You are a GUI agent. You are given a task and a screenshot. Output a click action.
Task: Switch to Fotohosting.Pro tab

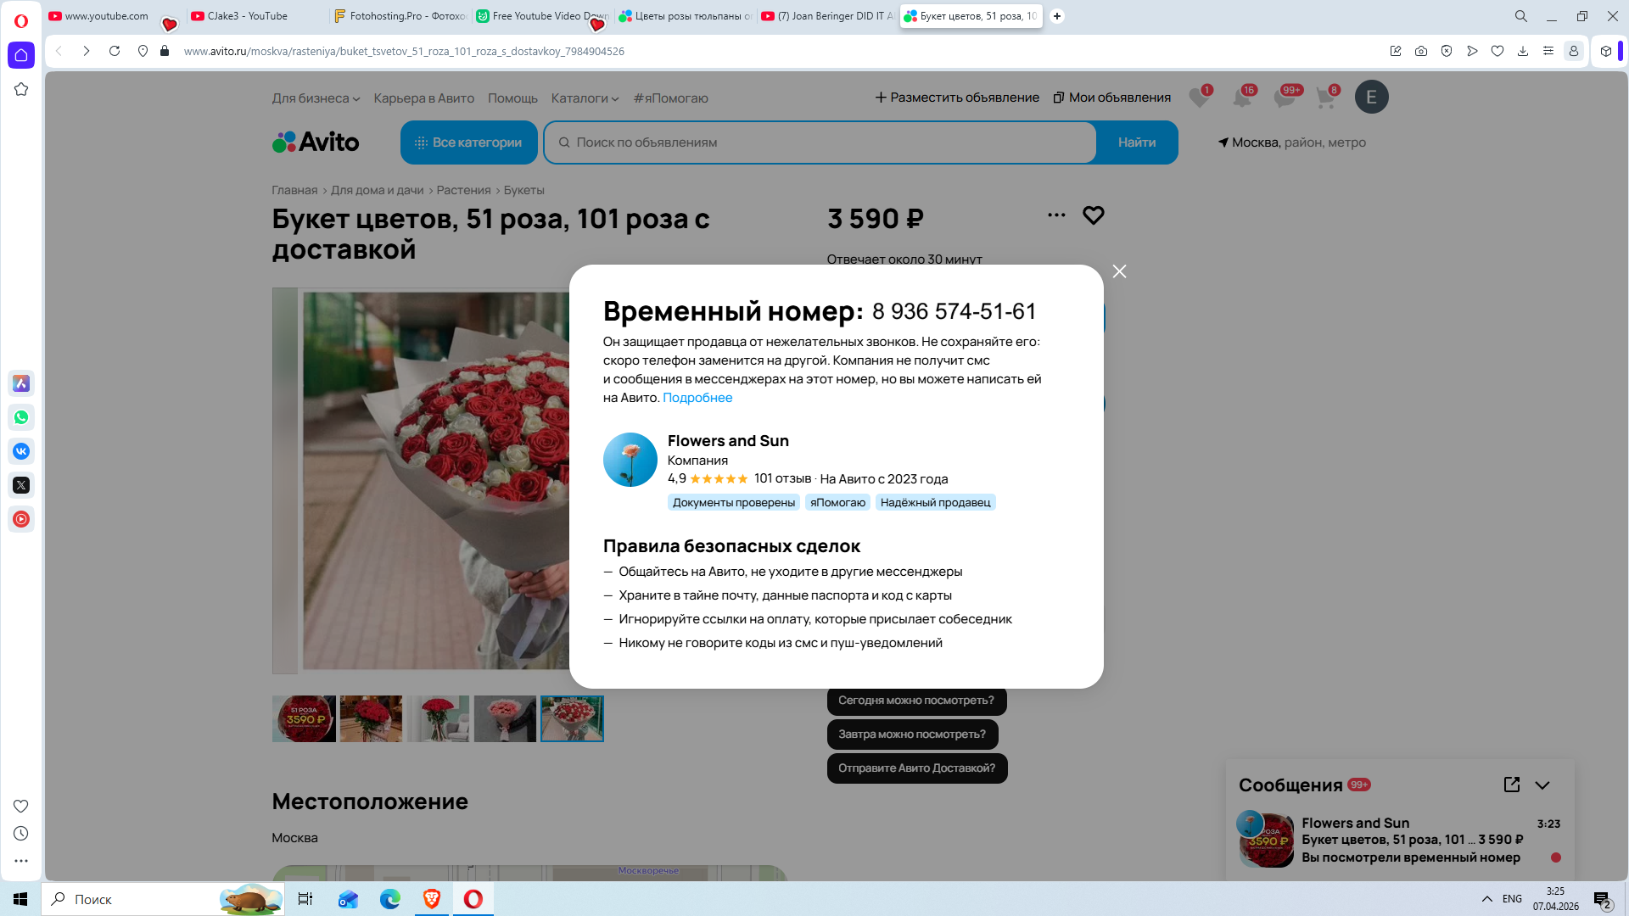(399, 16)
